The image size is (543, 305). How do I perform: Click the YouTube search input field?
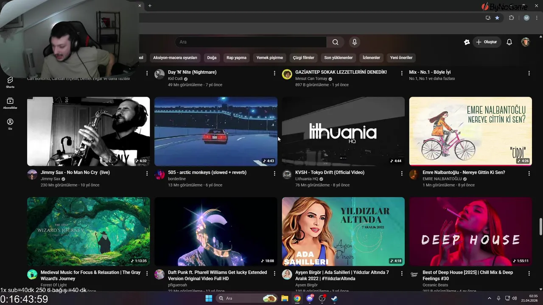(250, 42)
